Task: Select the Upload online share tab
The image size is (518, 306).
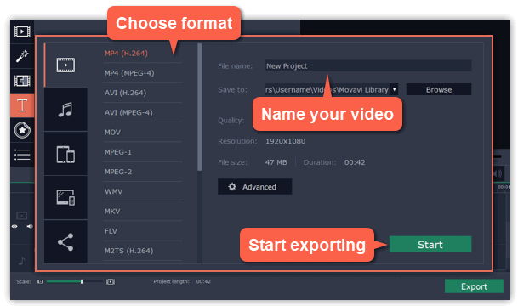Action: coord(65,242)
